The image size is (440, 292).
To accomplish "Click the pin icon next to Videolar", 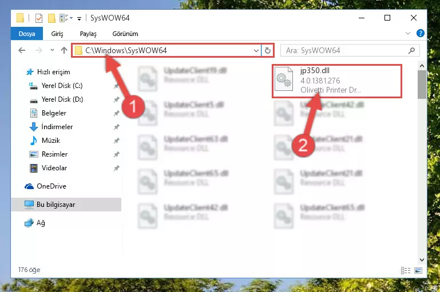I will click(x=117, y=169).
